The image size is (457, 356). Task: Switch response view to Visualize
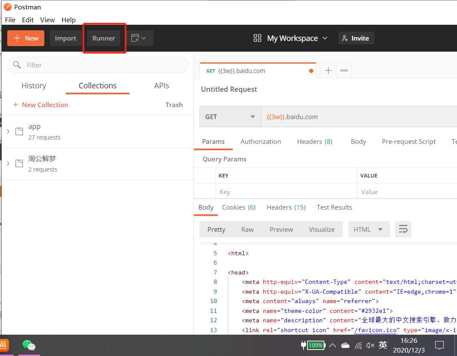pyautogui.click(x=322, y=229)
